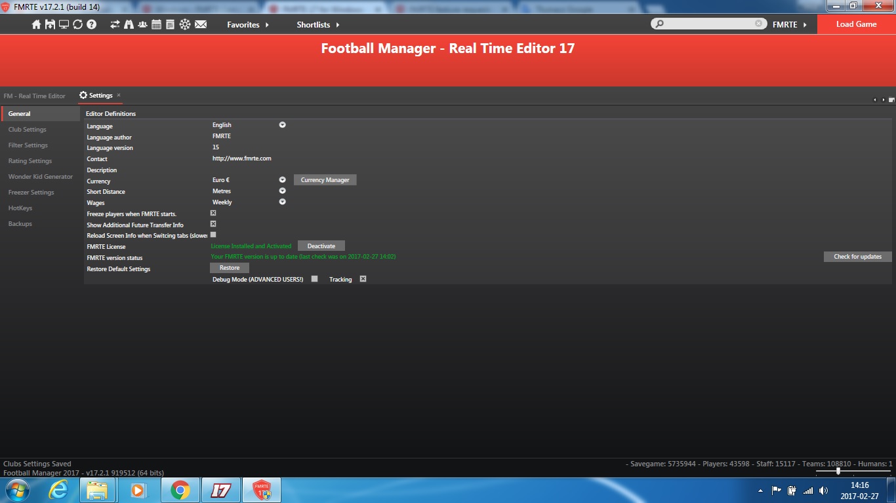The image size is (896, 503).
Task: Open Club Settings section
Action: (x=41, y=130)
